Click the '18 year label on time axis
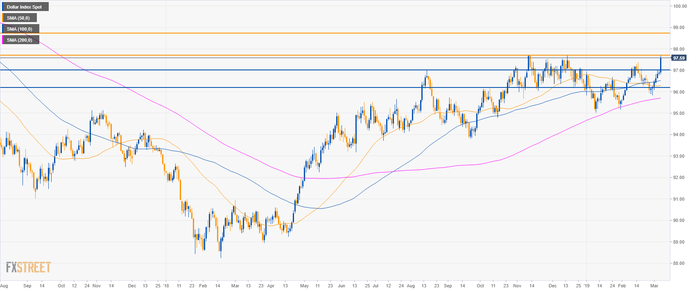 coord(165,286)
